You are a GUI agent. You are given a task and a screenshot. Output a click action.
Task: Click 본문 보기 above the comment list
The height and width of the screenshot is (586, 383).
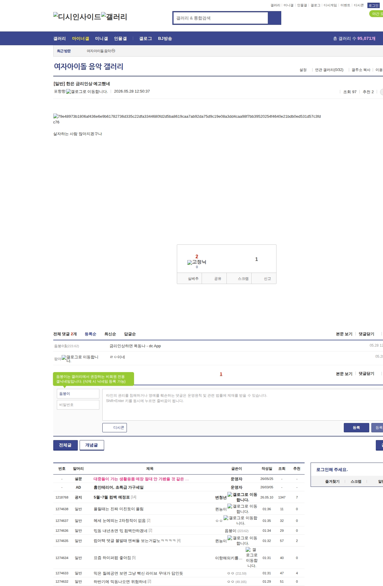tap(344, 334)
